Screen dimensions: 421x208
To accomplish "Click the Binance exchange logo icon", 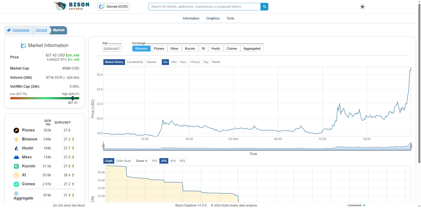I will pos(16,139).
